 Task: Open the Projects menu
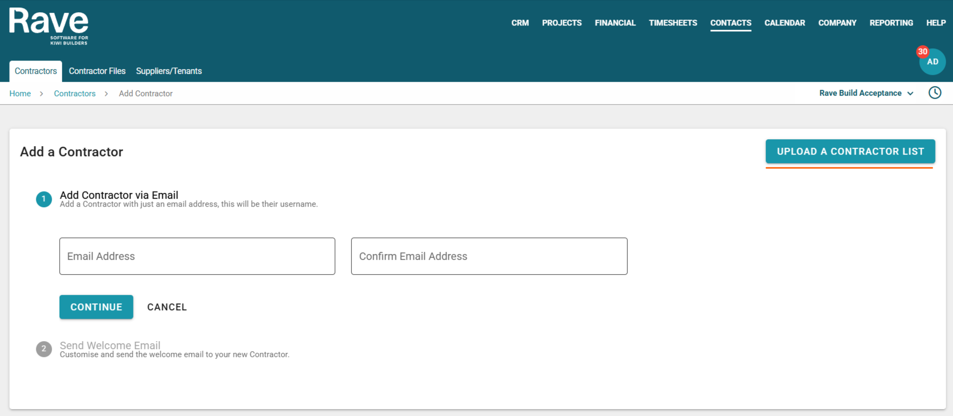[561, 23]
